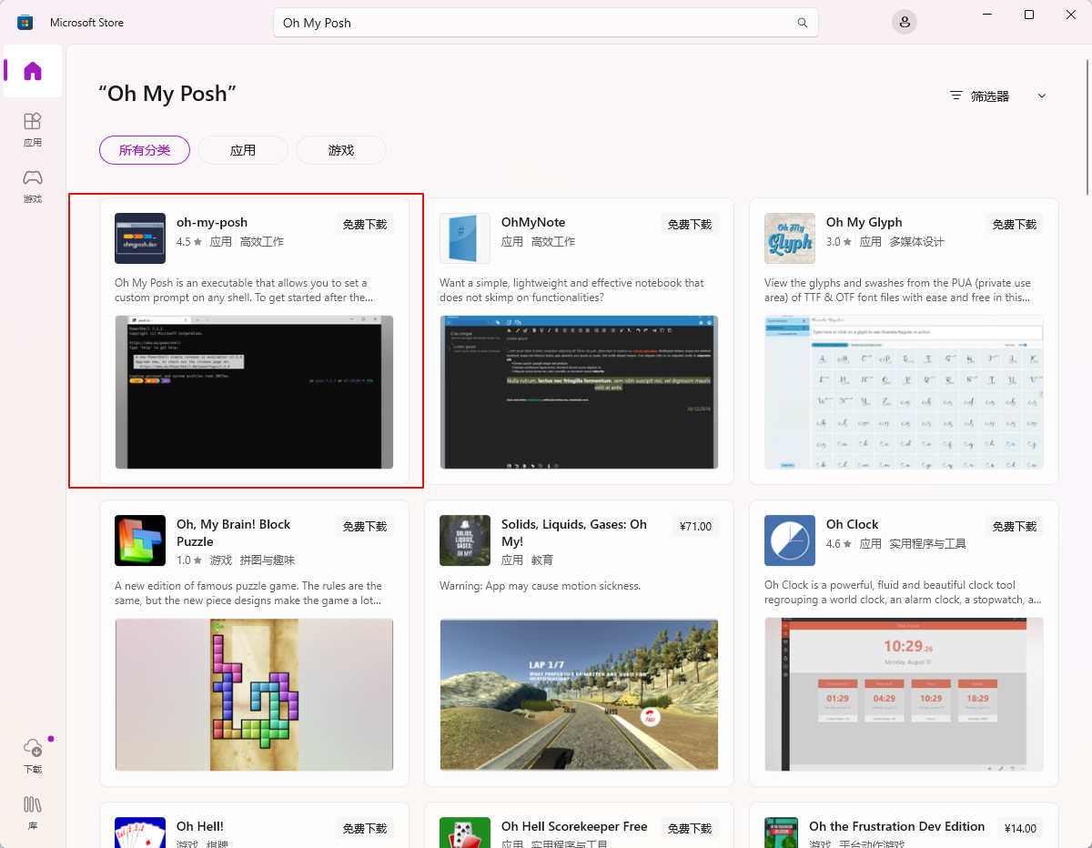This screenshot has width=1092, height=848.
Task: Open the Oh Clock 10:29 screenshot
Action: [x=904, y=694]
